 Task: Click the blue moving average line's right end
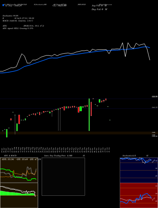tap(149, 48)
